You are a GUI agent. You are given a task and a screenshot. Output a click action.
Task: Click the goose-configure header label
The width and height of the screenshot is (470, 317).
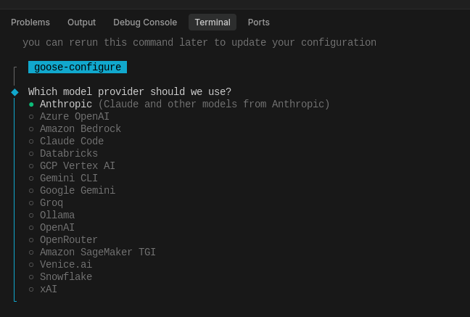[78, 67]
